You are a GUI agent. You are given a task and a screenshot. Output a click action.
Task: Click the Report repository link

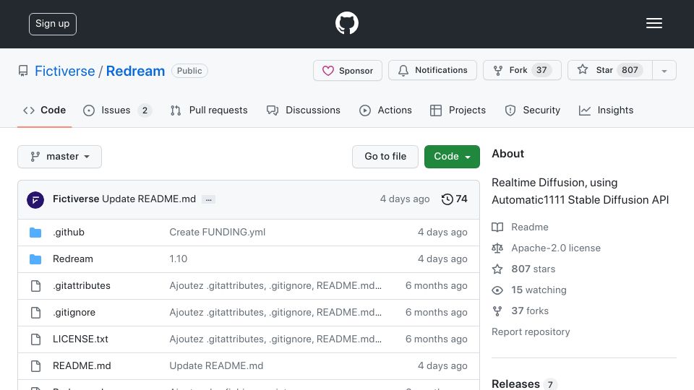531,332
